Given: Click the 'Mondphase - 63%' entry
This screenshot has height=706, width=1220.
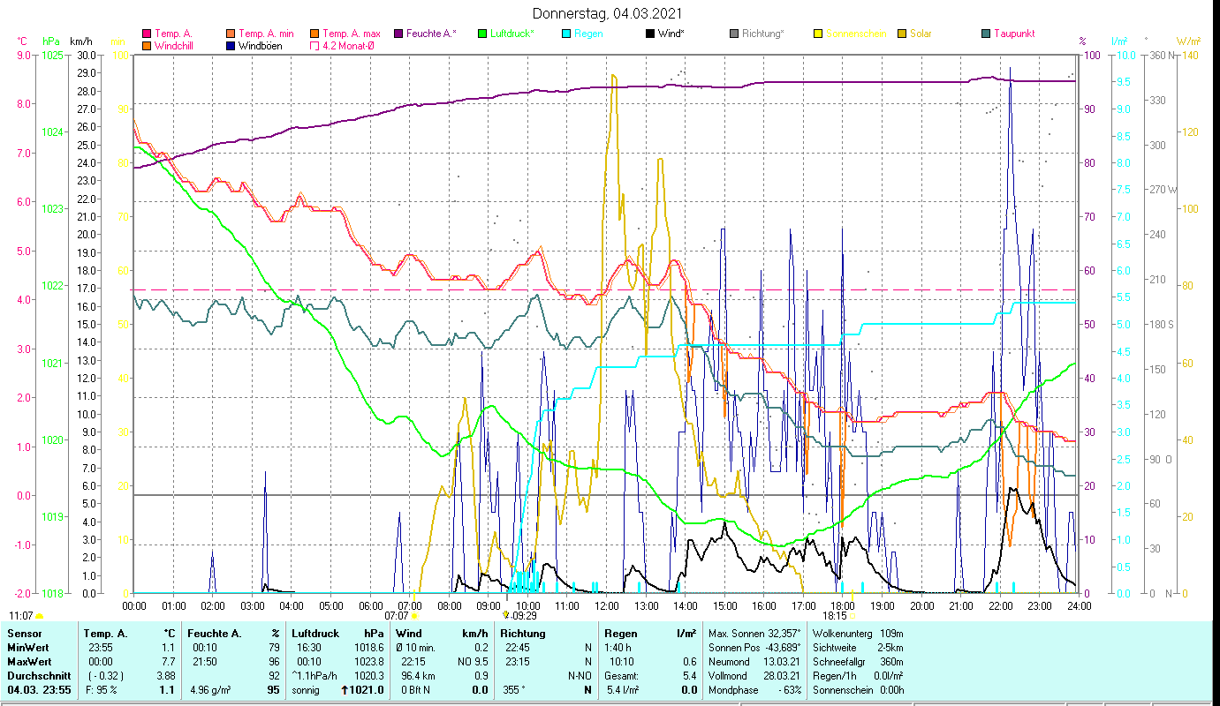Looking at the screenshot, I should (755, 690).
